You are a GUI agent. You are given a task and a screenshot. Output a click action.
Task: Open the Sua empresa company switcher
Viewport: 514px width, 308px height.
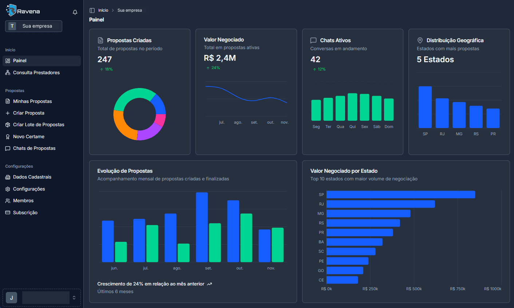click(33, 26)
